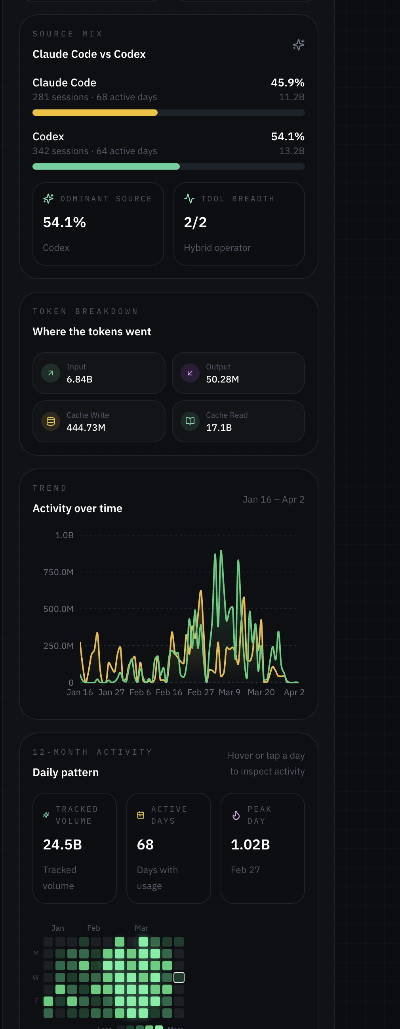
Task: Click the Input arrow icon
Action: point(51,373)
